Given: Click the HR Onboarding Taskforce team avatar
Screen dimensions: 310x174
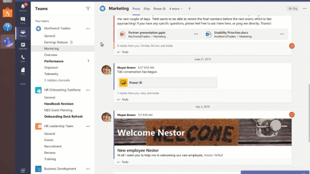Looking at the screenshot, I should 38,90.
